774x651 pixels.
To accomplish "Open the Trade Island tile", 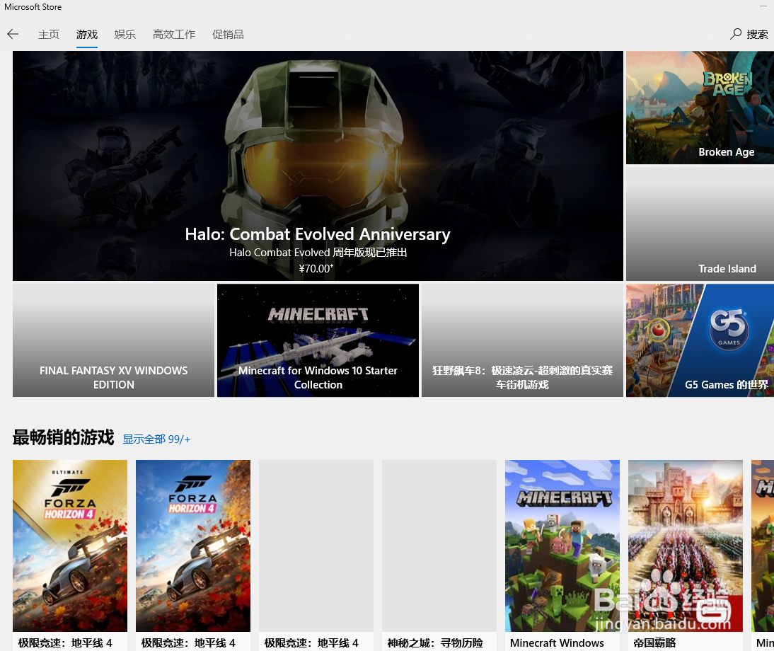I will pyautogui.click(x=700, y=224).
